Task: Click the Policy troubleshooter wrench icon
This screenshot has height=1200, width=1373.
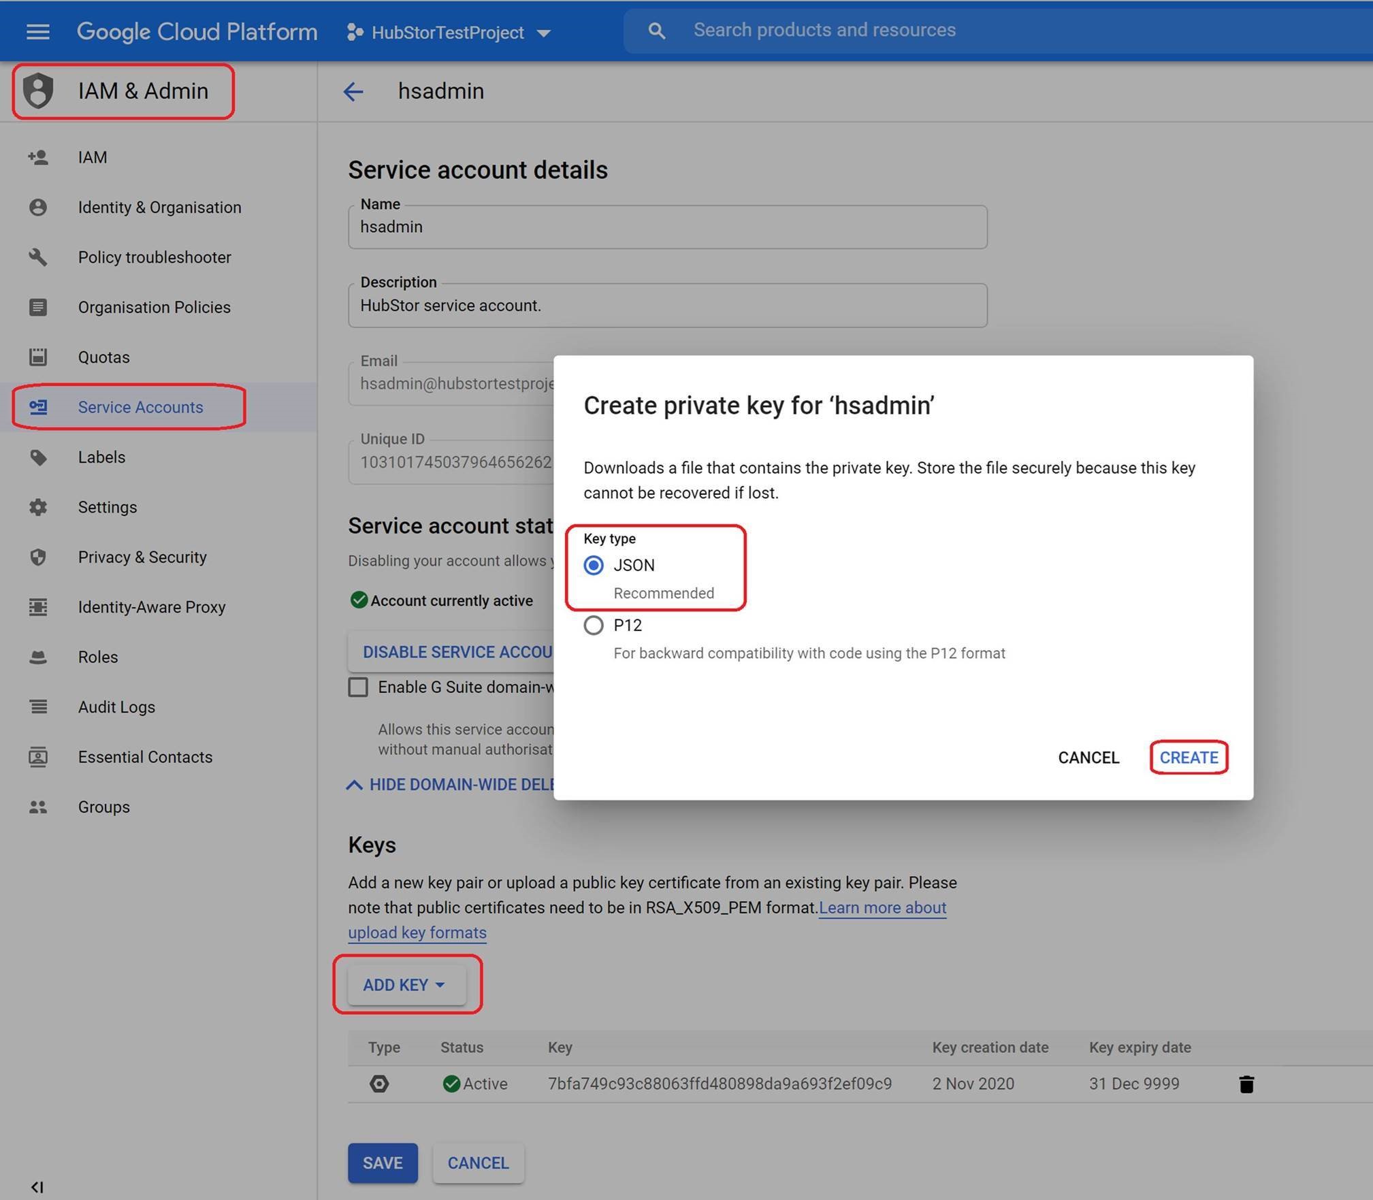Action: 38,257
